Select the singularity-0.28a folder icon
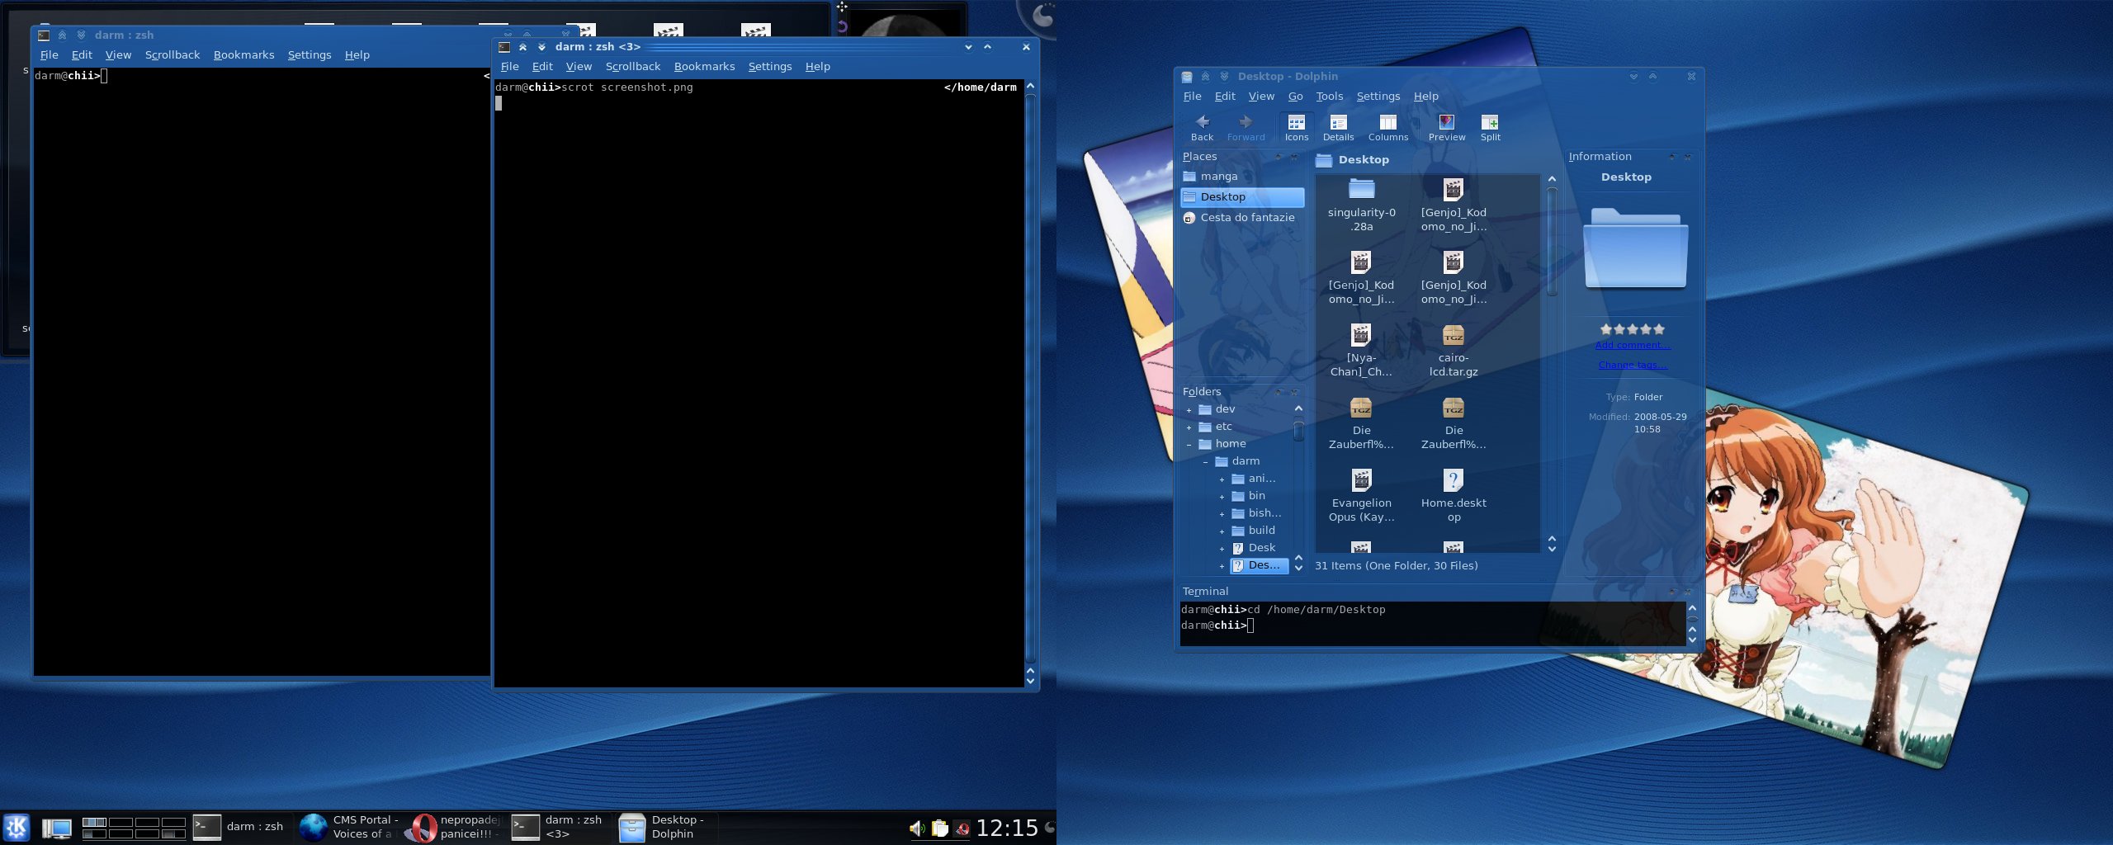Image resolution: width=2113 pixels, height=845 pixels. [1362, 189]
